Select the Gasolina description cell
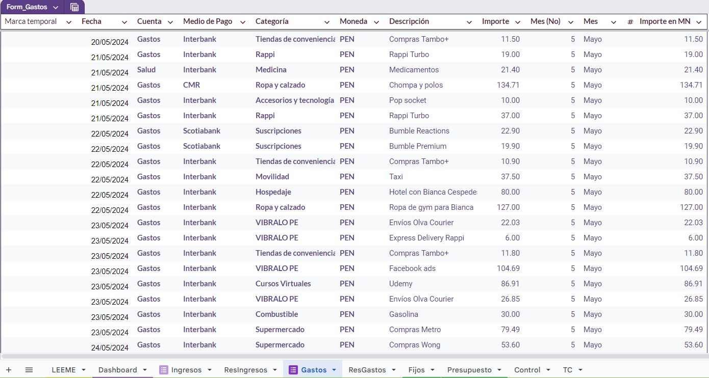 (x=403, y=314)
